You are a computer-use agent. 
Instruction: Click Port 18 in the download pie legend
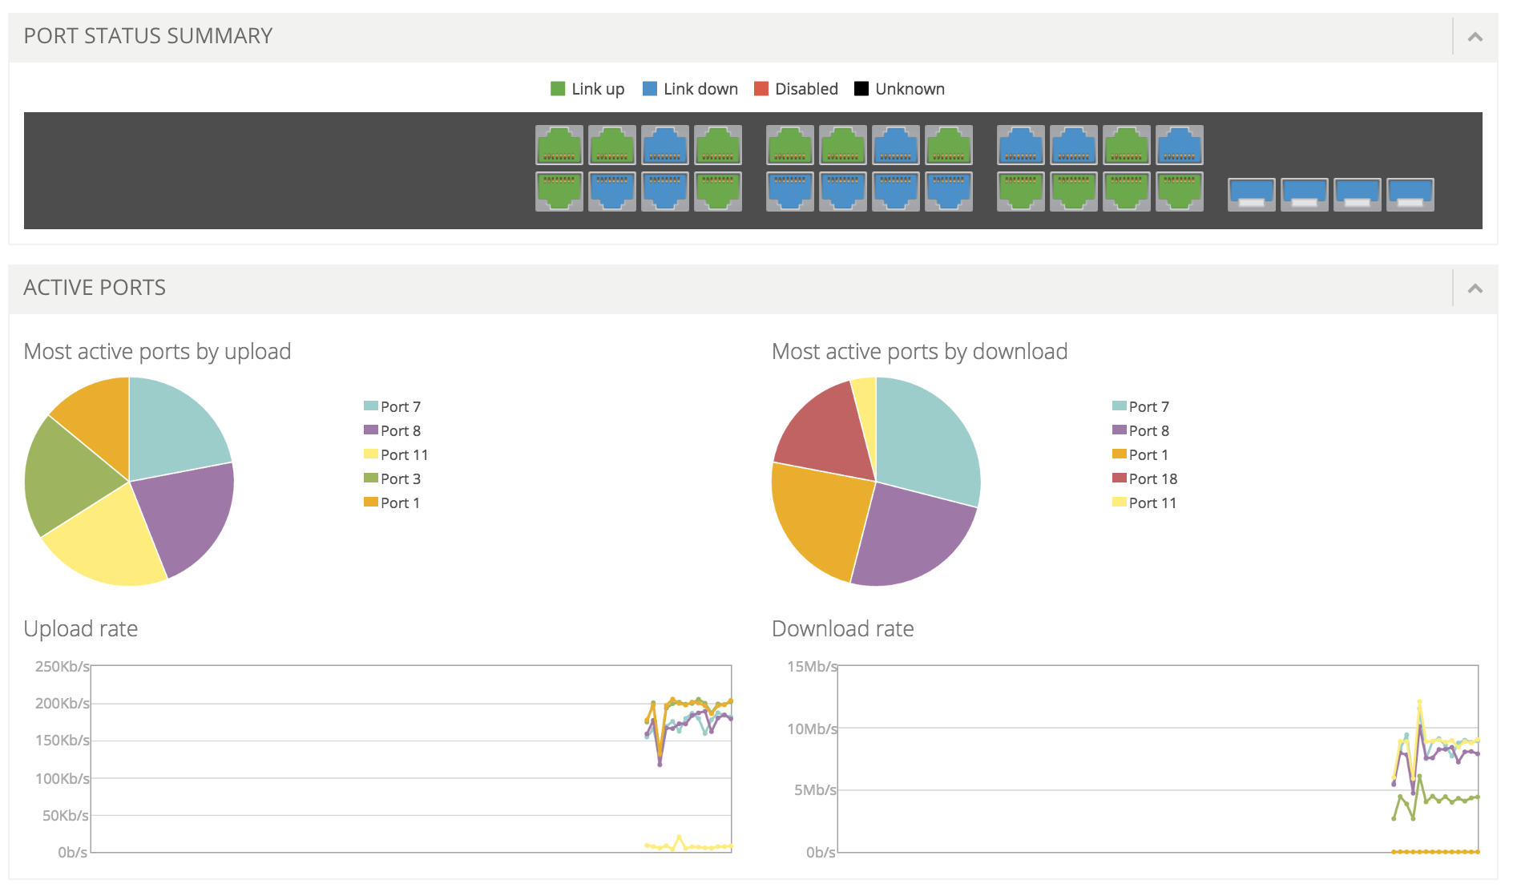click(1144, 478)
